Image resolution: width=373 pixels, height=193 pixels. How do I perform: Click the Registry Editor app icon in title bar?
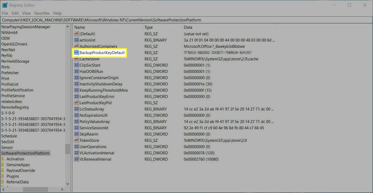(5, 5)
